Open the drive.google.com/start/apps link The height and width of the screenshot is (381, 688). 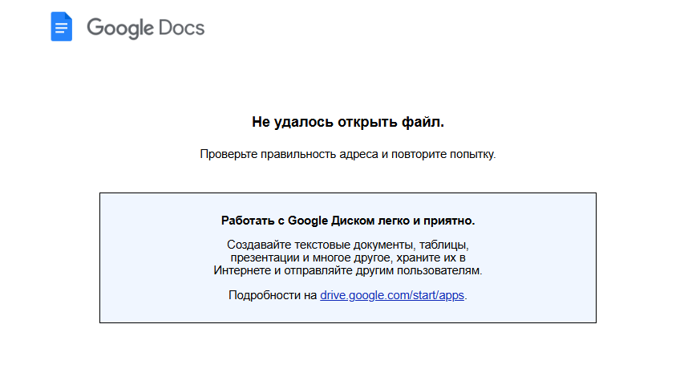click(392, 295)
